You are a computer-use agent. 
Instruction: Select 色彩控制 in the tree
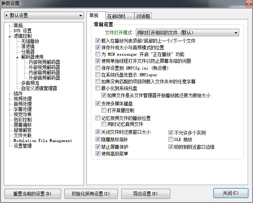[22, 120]
